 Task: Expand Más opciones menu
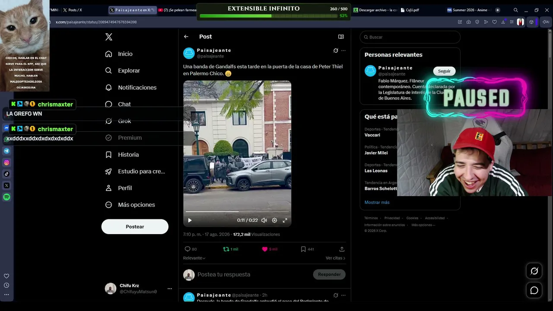(x=130, y=205)
